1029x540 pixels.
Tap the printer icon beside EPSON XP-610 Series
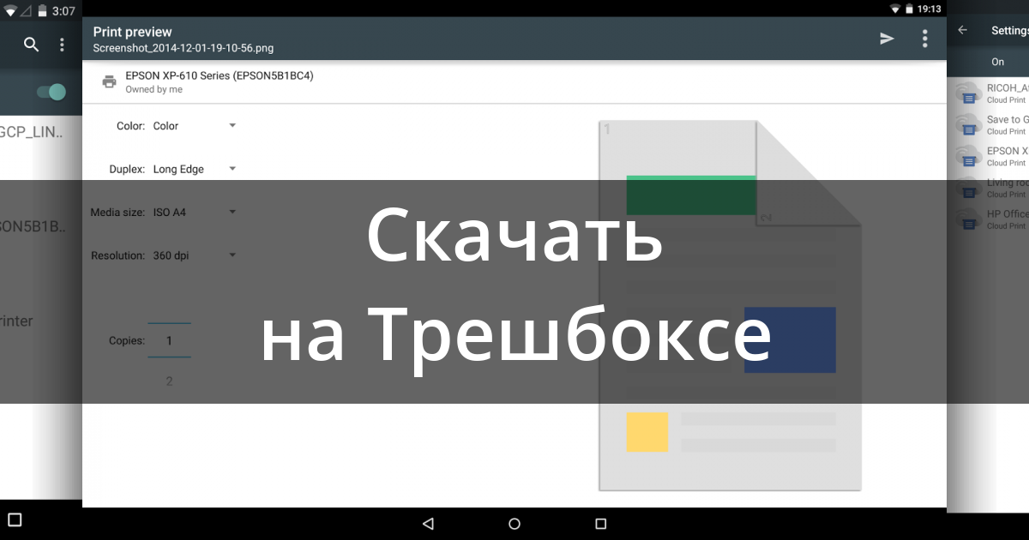tap(109, 81)
